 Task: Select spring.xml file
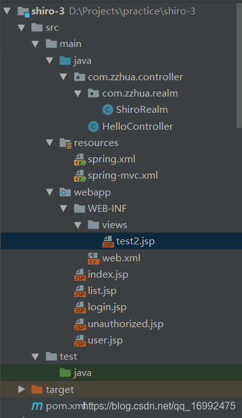click(112, 159)
